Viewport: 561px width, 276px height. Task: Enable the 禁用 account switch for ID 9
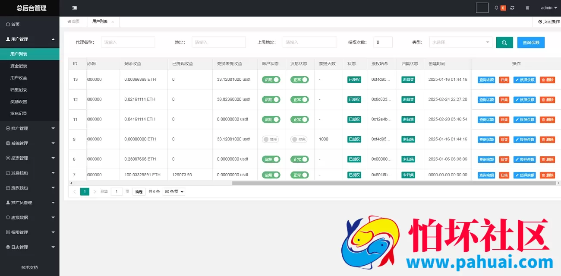click(271, 139)
